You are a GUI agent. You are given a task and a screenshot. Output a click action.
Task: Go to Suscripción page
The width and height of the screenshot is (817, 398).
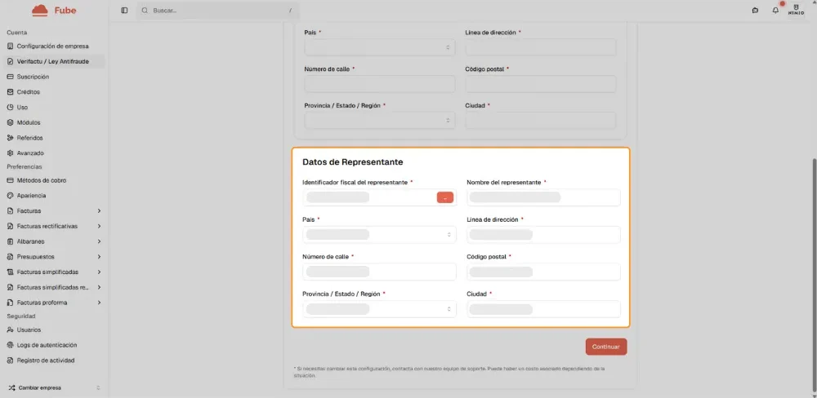pyautogui.click(x=33, y=77)
